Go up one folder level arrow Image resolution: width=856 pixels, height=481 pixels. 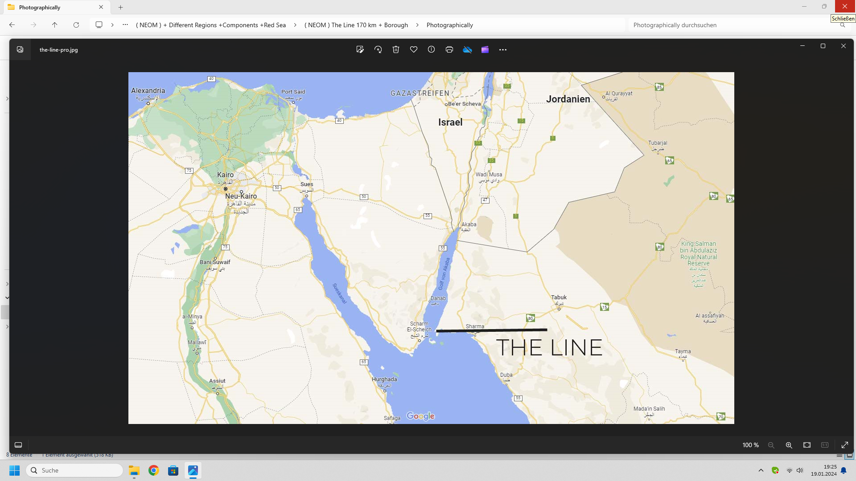[x=55, y=25]
